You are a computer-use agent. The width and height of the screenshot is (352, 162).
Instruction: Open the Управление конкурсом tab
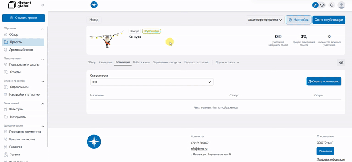[x=167, y=62]
